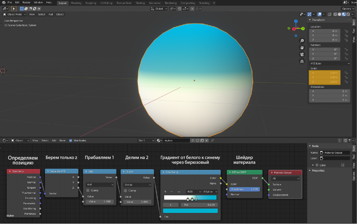Open Global transform orientation dropdown
Image resolution: width=357 pixels, height=224 pixels.
coord(159,9)
